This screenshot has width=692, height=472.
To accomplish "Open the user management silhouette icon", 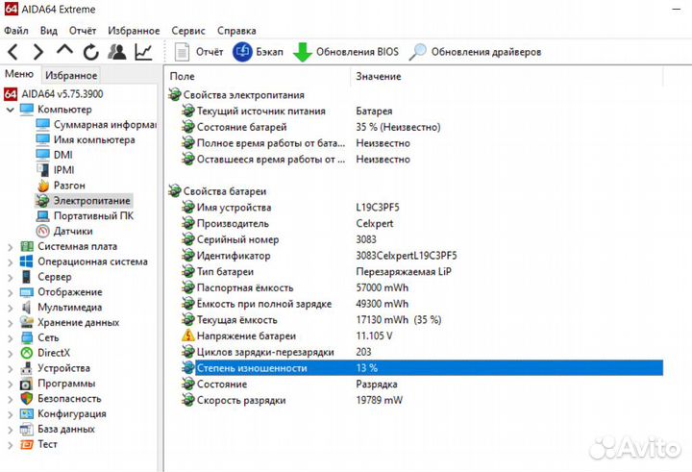I will [117, 52].
